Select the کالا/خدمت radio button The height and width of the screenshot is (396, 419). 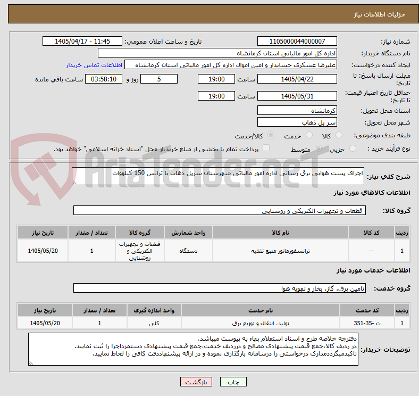pos(271,135)
